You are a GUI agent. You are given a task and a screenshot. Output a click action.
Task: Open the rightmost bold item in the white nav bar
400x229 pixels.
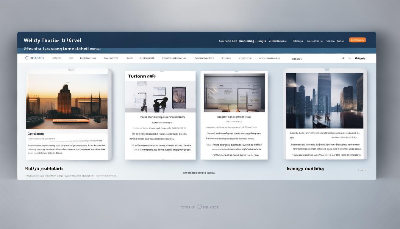[360, 58]
